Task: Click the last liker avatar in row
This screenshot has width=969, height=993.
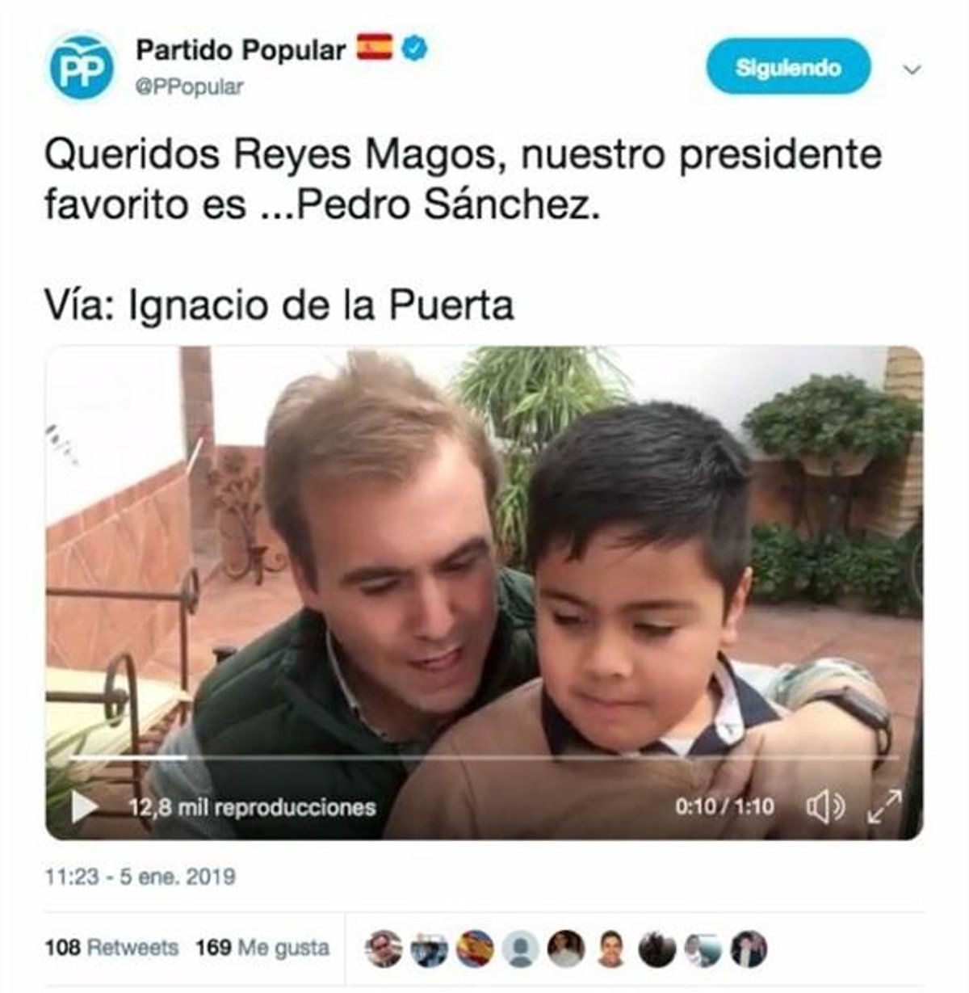Action: (x=749, y=949)
